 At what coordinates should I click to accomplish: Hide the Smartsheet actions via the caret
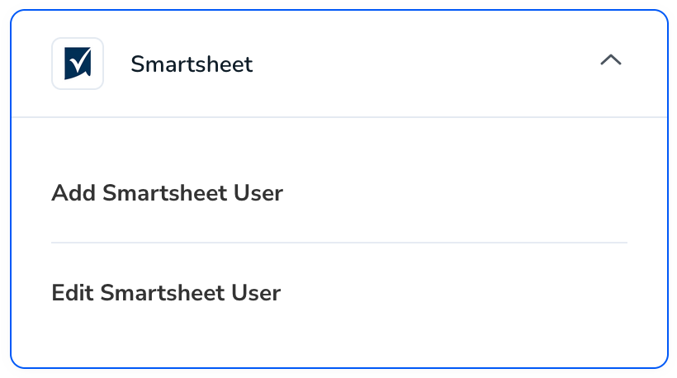[x=611, y=59]
